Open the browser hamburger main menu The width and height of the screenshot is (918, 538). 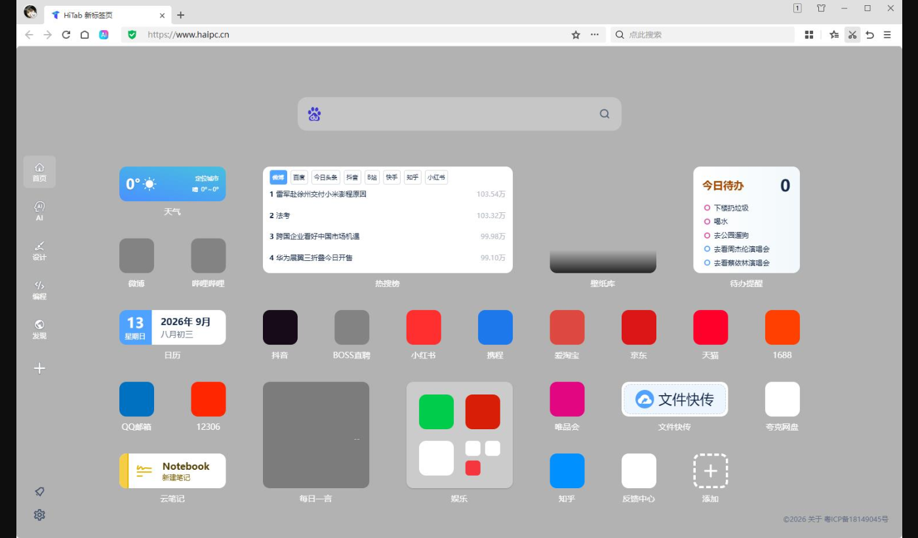click(x=887, y=35)
